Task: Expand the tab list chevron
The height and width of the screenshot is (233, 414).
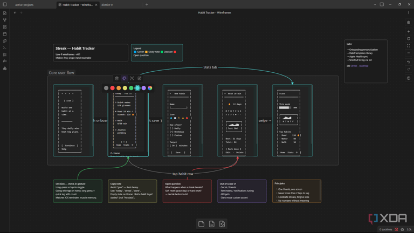Action: coord(375,4)
